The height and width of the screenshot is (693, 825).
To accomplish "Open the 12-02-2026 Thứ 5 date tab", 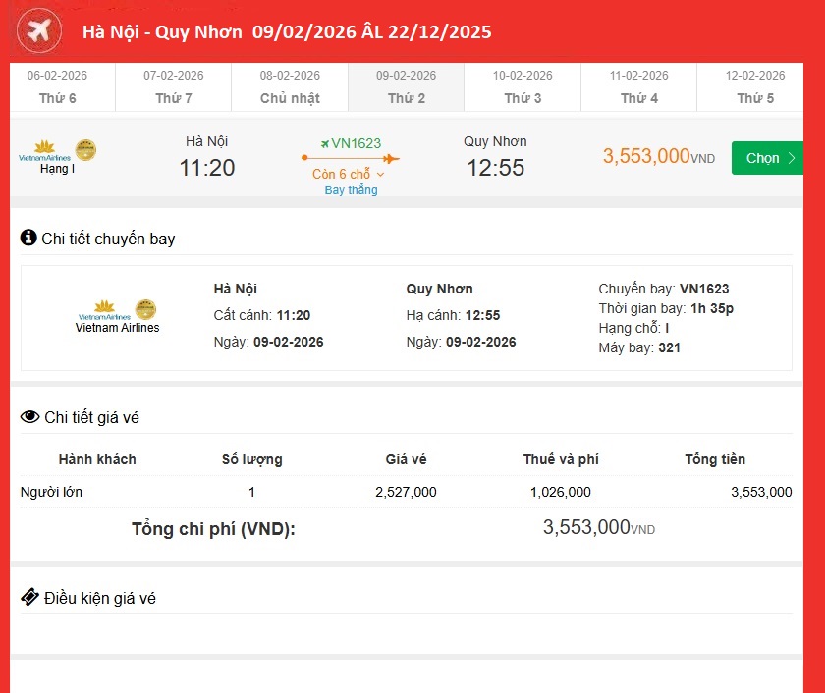I will click(x=755, y=86).
